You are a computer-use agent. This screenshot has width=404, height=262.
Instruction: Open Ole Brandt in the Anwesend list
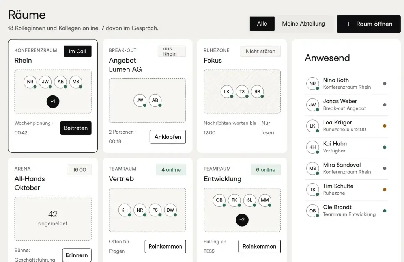tap(346, 211)
